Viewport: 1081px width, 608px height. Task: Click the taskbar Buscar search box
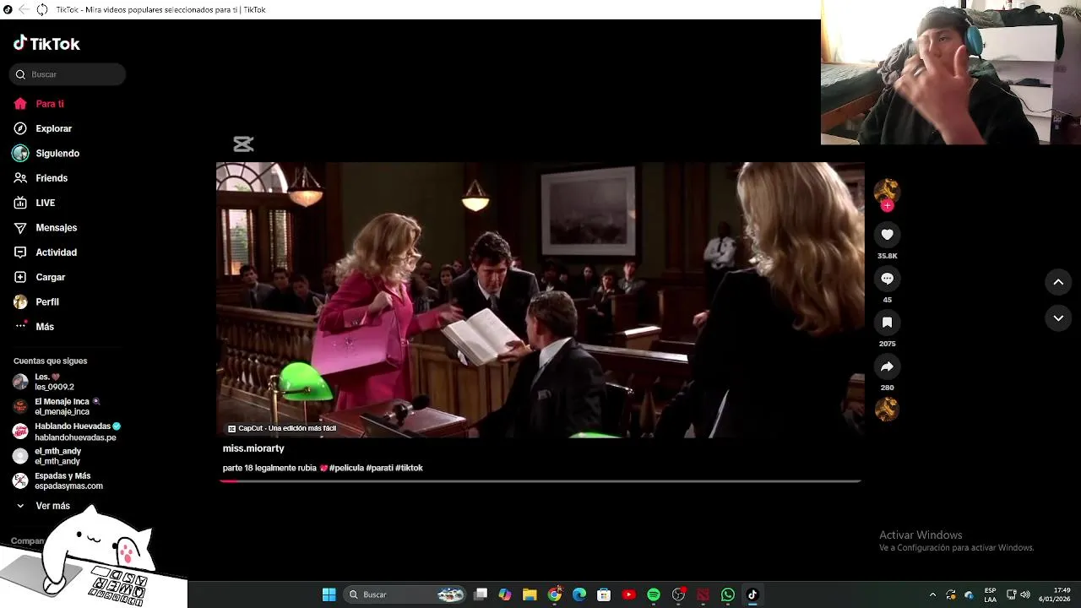(x=405, y=594)
